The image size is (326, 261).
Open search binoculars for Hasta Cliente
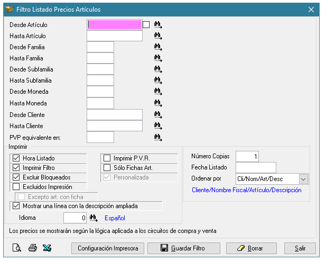157,126
